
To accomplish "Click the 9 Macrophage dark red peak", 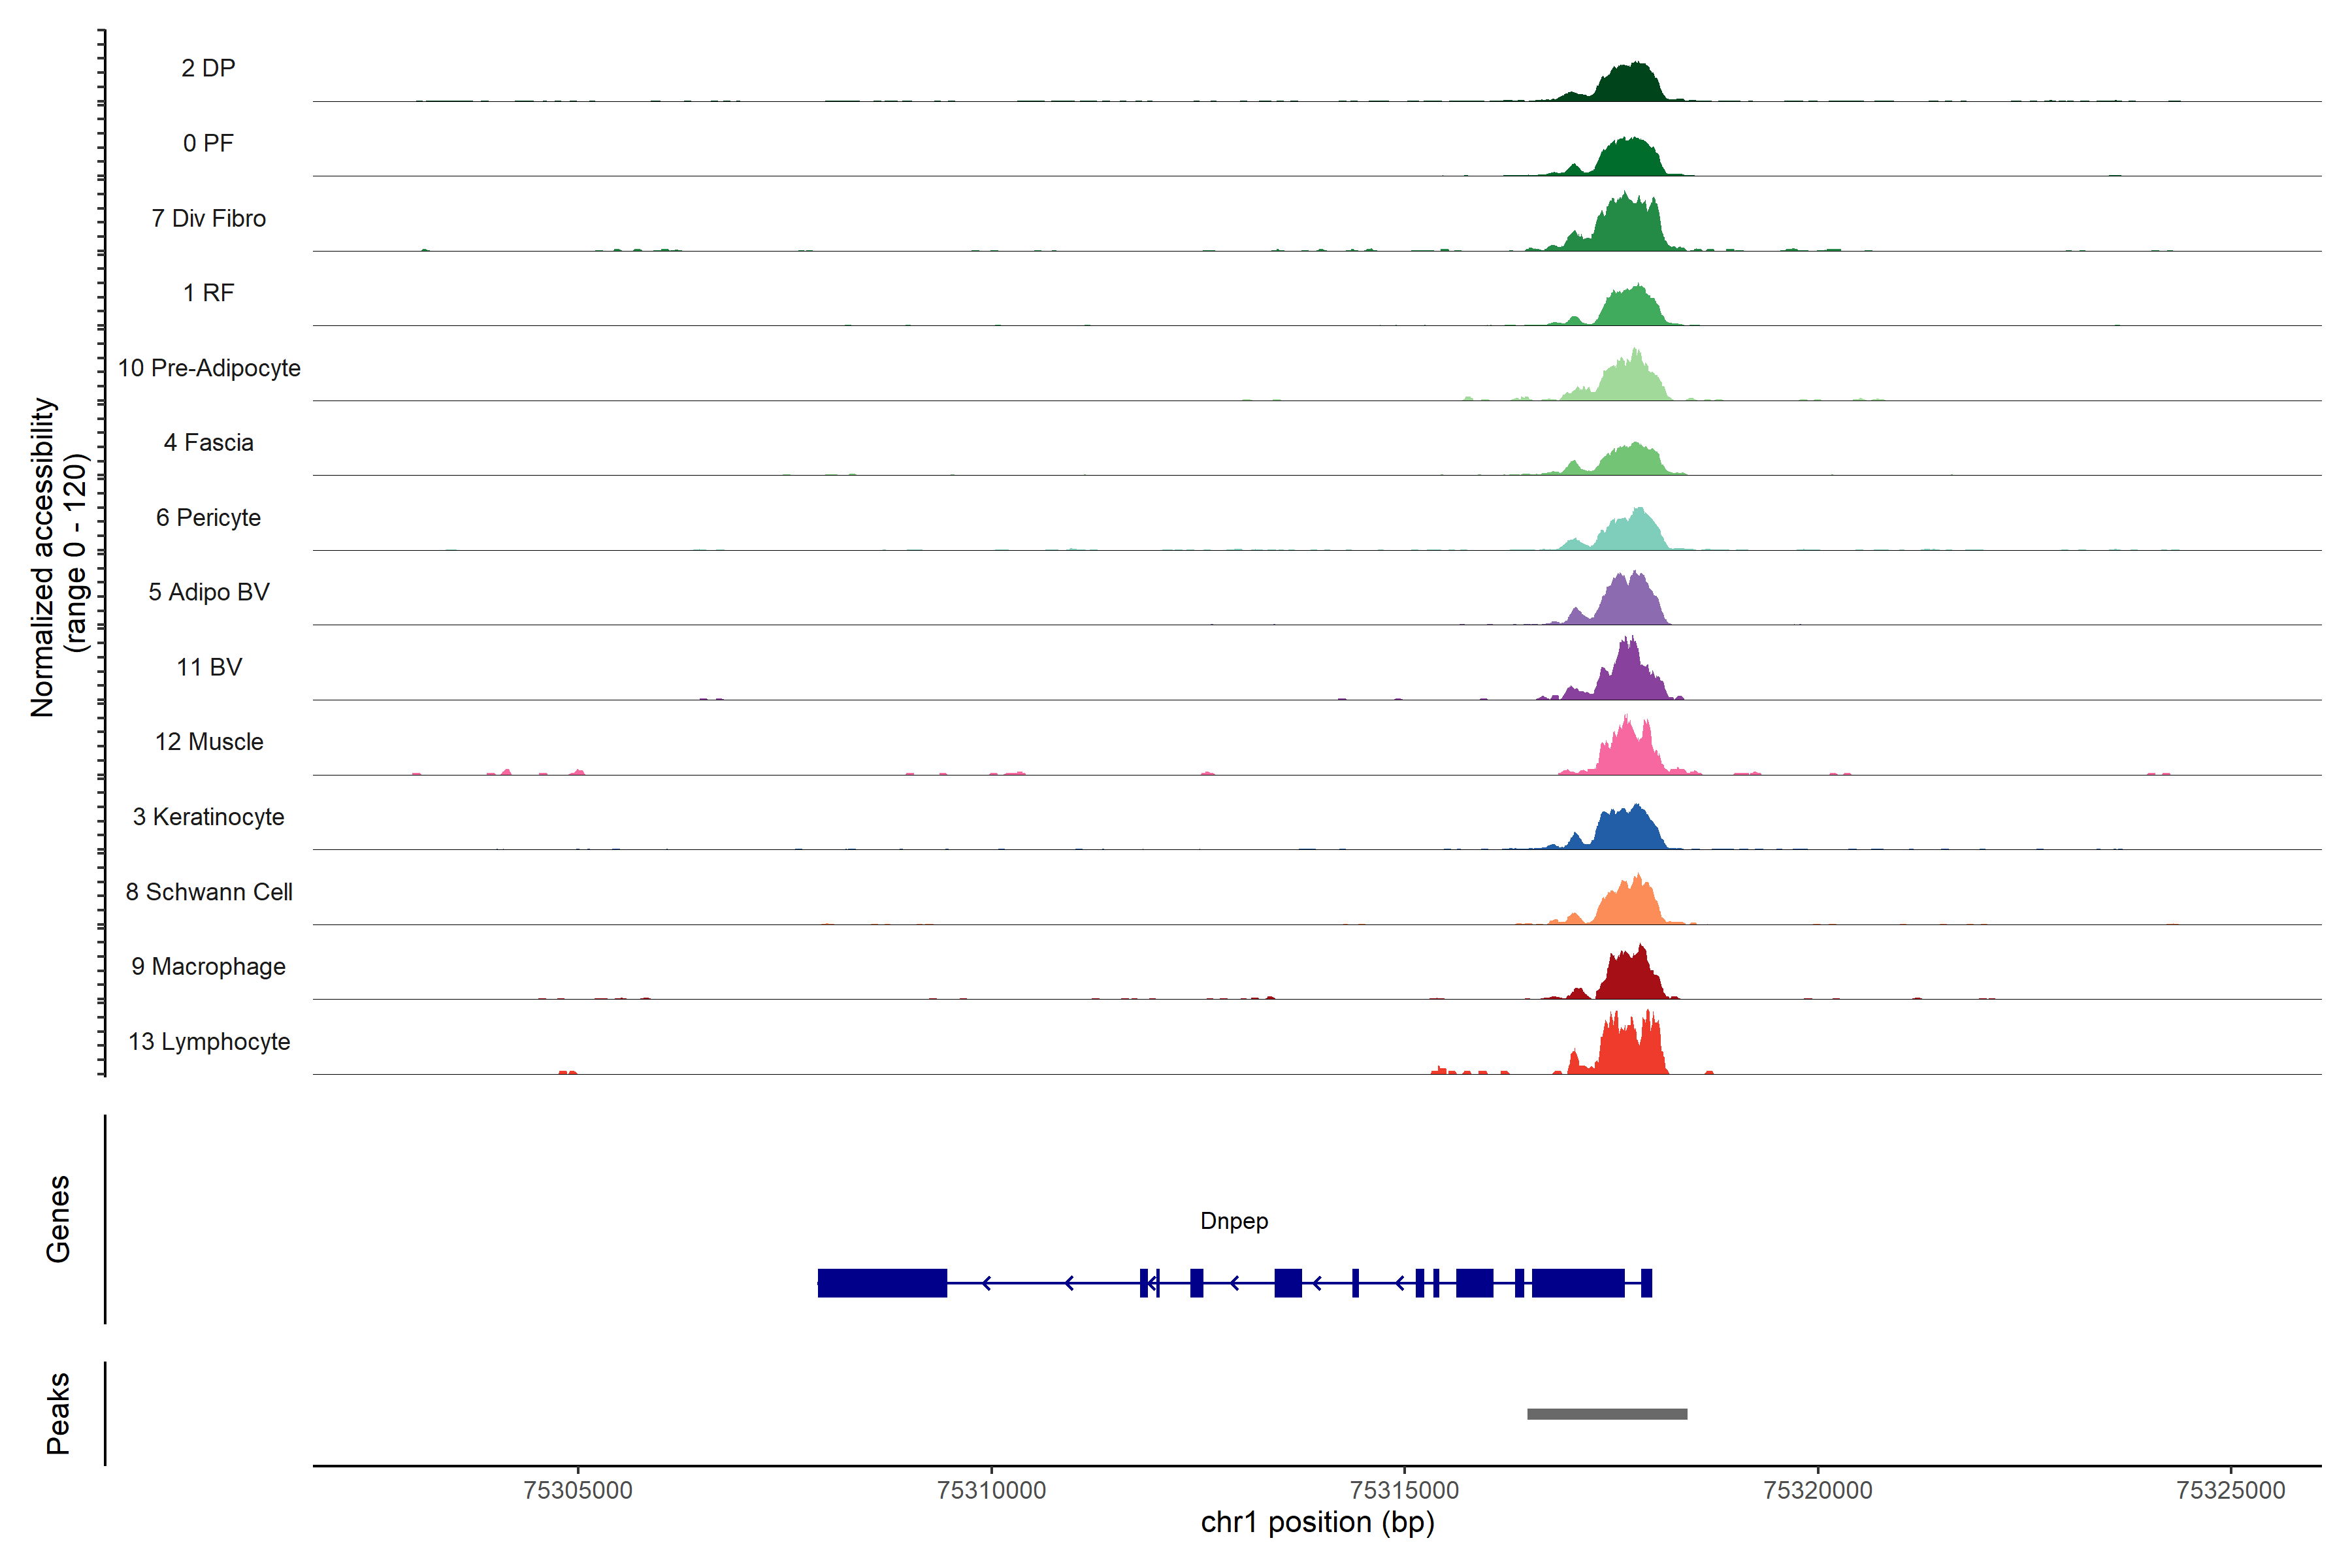I will coord(1630,978).
